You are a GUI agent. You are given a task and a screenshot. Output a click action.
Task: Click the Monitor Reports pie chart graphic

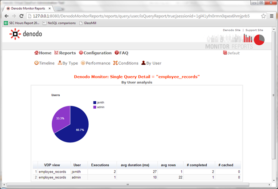259,40
